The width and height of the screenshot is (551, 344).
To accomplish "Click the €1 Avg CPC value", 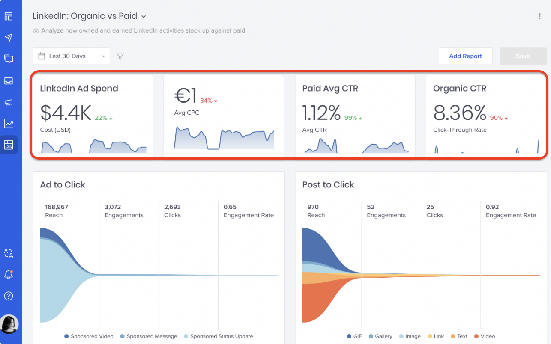I will 186,95.
